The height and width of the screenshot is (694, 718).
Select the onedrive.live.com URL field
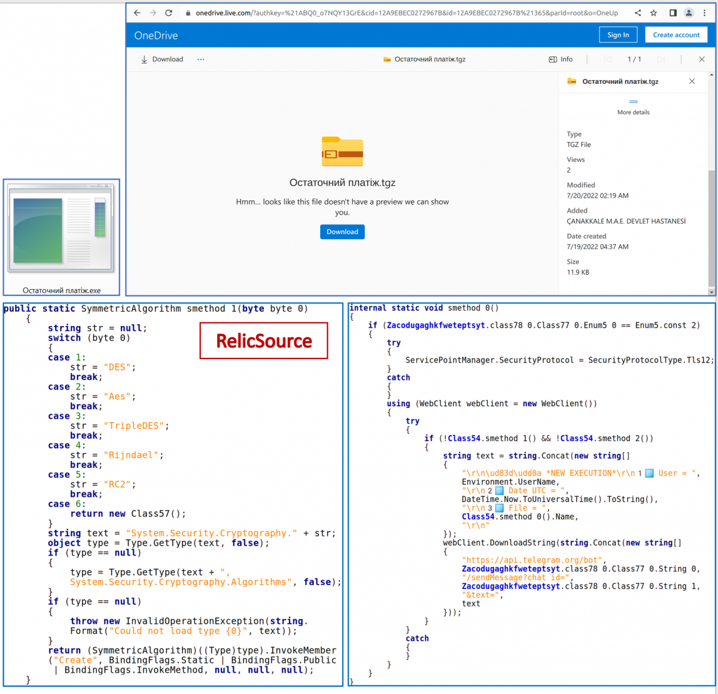(407, 13)
